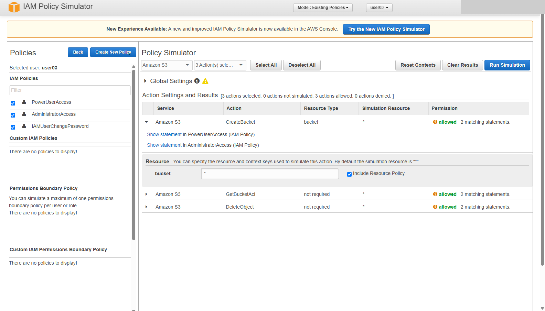545x311 pixels.
Task: Click Reset Contexts button
Action: pos(418,65)
